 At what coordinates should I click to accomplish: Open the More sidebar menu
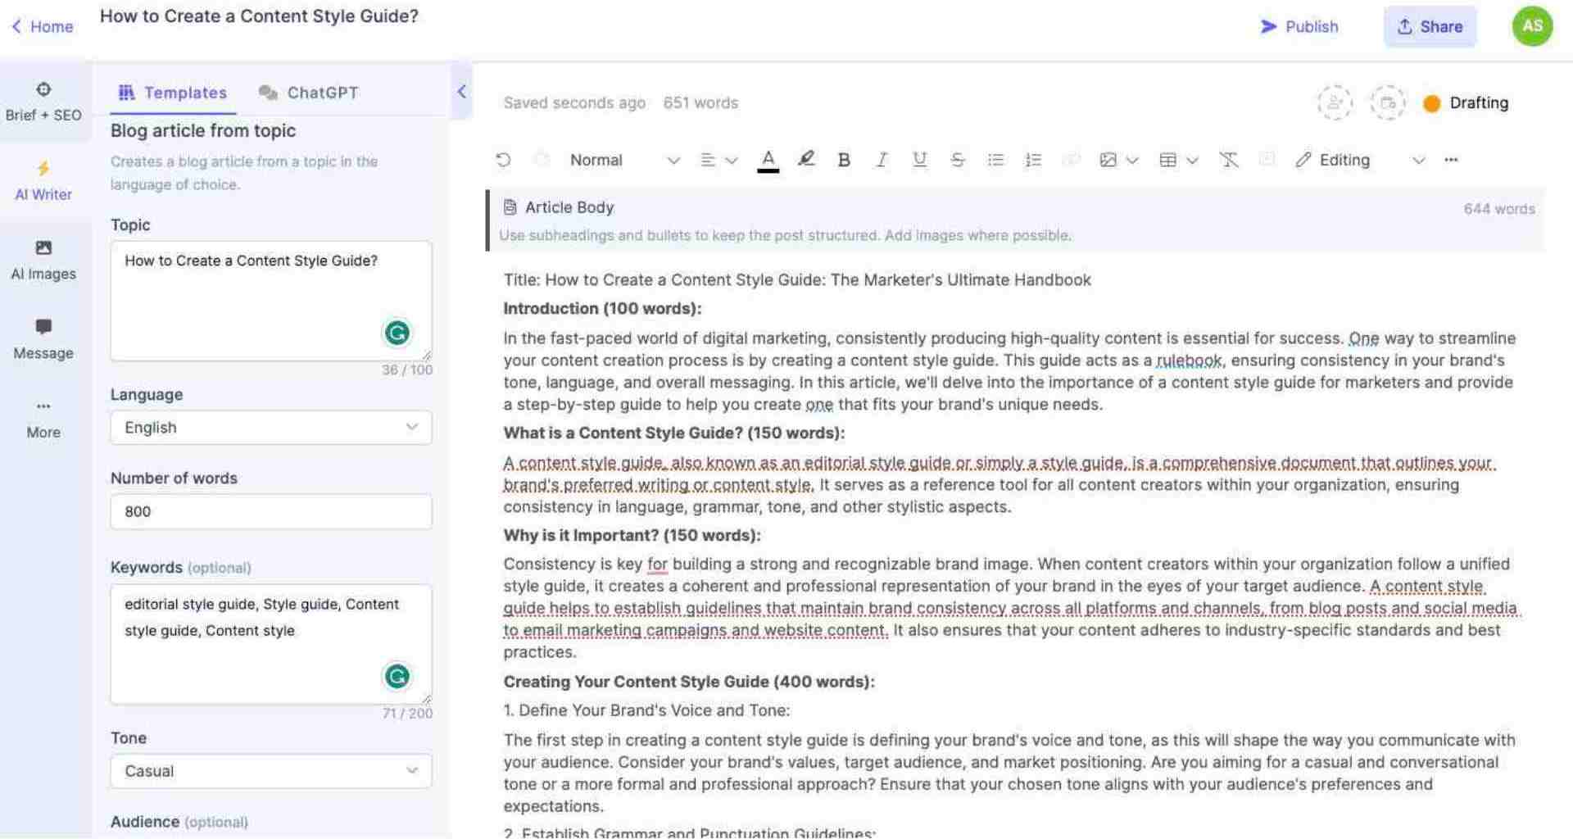43,419
